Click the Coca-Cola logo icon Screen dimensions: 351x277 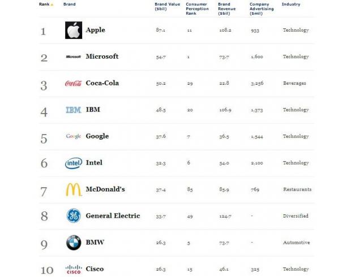[x=74, y=83]
